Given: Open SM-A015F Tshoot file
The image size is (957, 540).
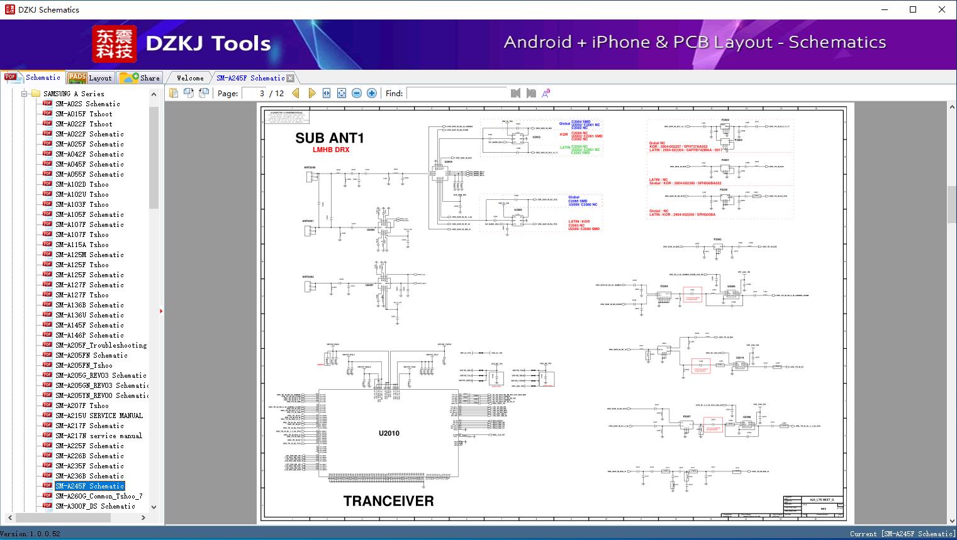Looking at the screenshot, I should pyautogui.click(x=84, y=114).
